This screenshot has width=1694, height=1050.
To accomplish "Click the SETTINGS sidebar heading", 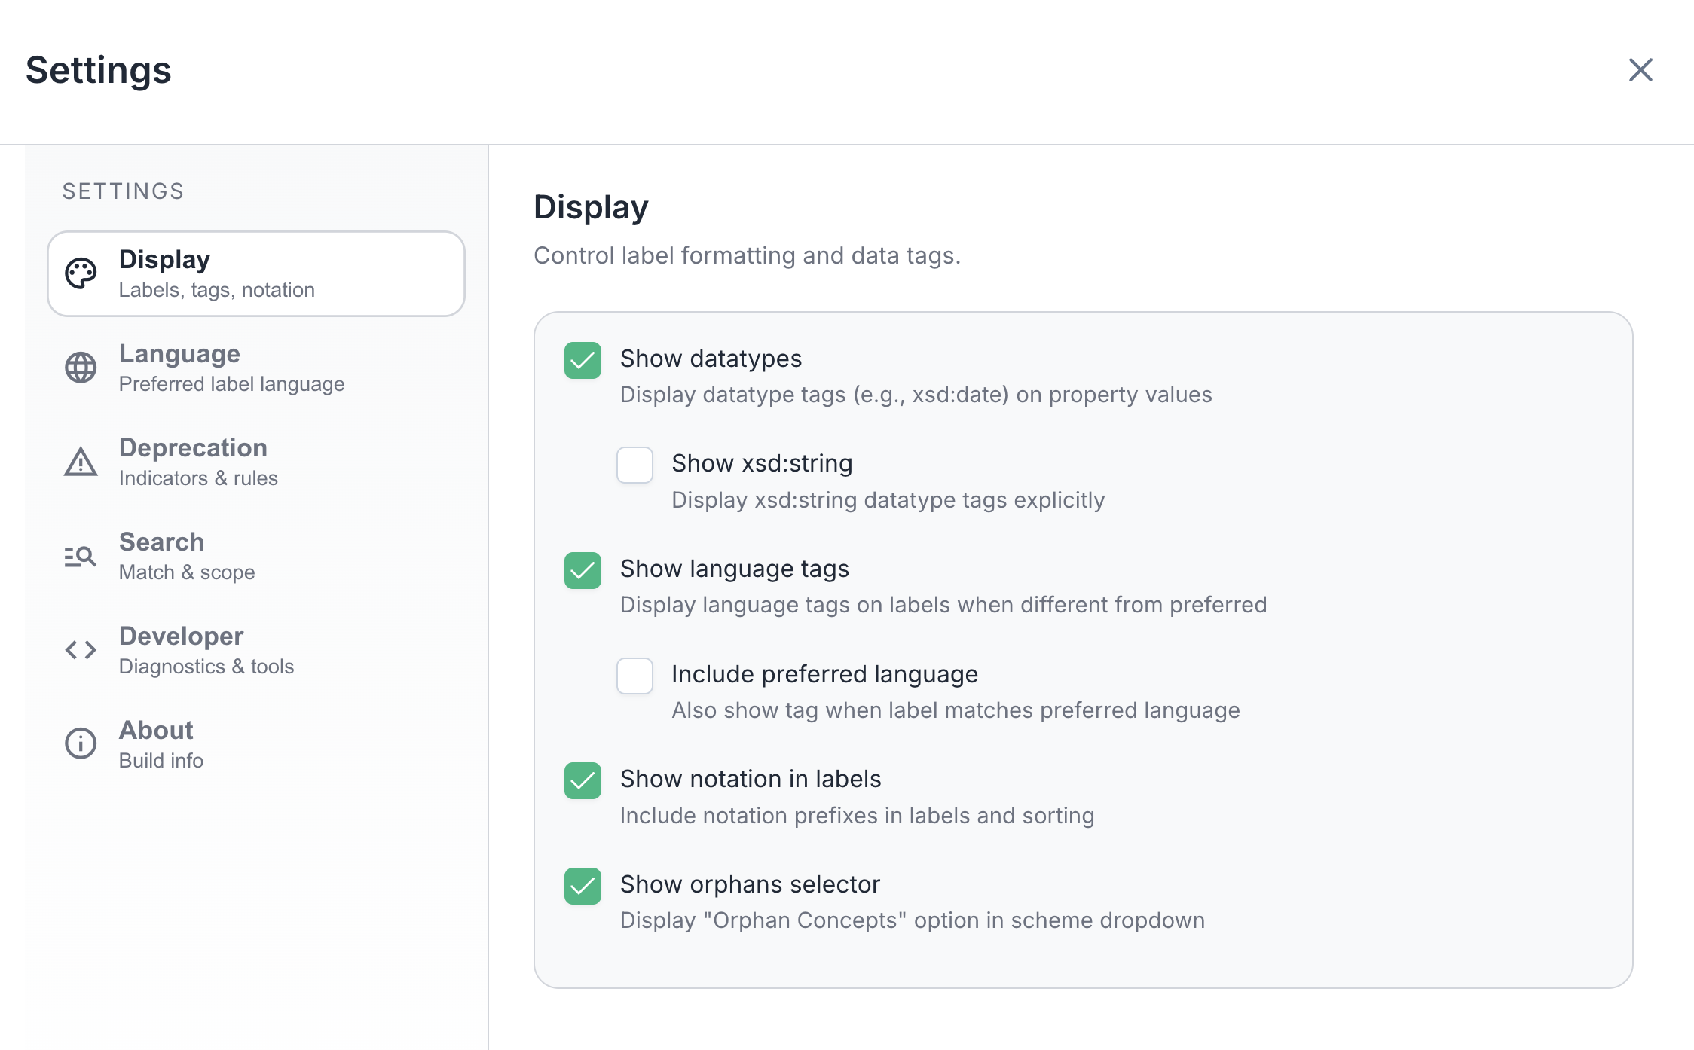I will pos(124,191).
